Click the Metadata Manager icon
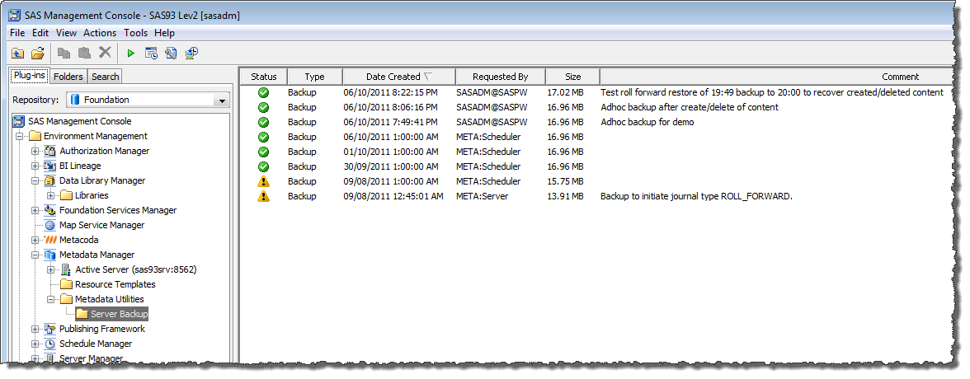This screenshot has height=379, width=970. click(50, 255)
